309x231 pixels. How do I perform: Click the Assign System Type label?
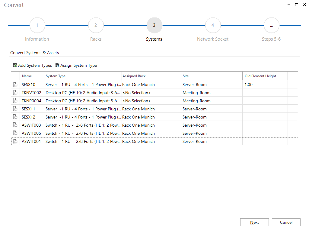click(79, 65)
